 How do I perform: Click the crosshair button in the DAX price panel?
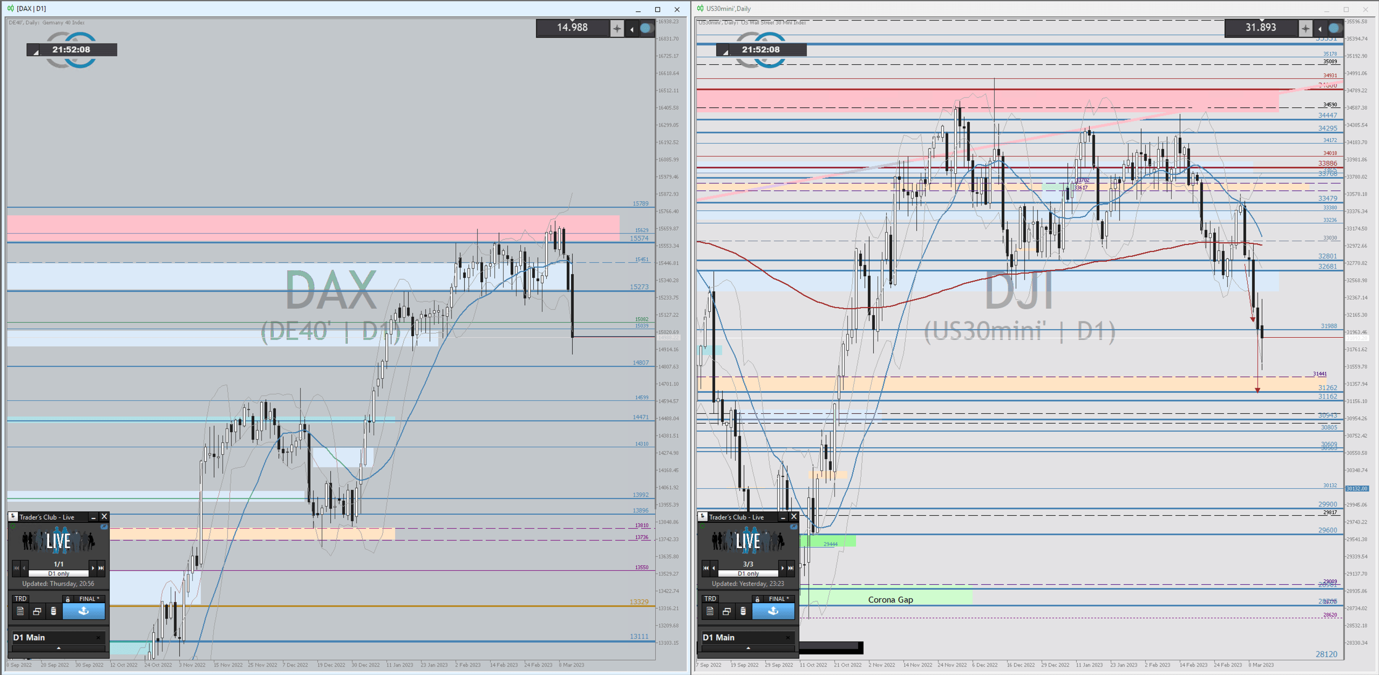click(x=617, y=29)
